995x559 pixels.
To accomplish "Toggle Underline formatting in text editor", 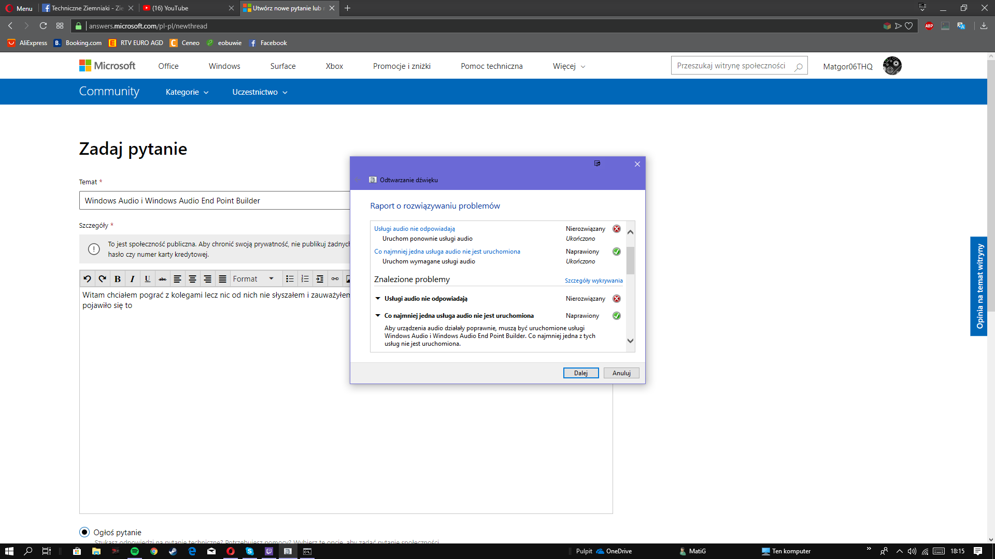I will tap(147, 278).
